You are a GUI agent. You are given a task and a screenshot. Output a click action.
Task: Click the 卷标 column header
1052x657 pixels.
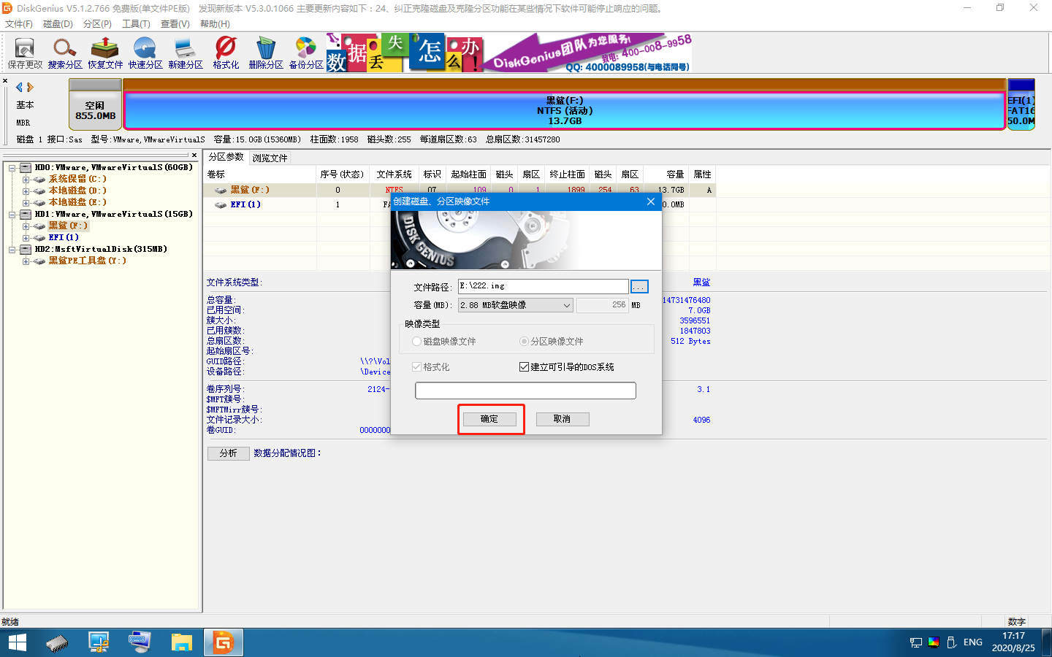click(x=260, y=174)
